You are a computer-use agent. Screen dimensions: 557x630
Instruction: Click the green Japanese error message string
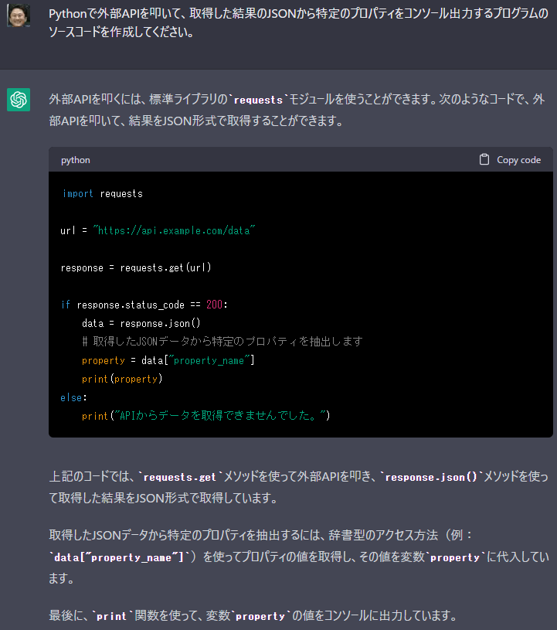click(x=219, y=415)
